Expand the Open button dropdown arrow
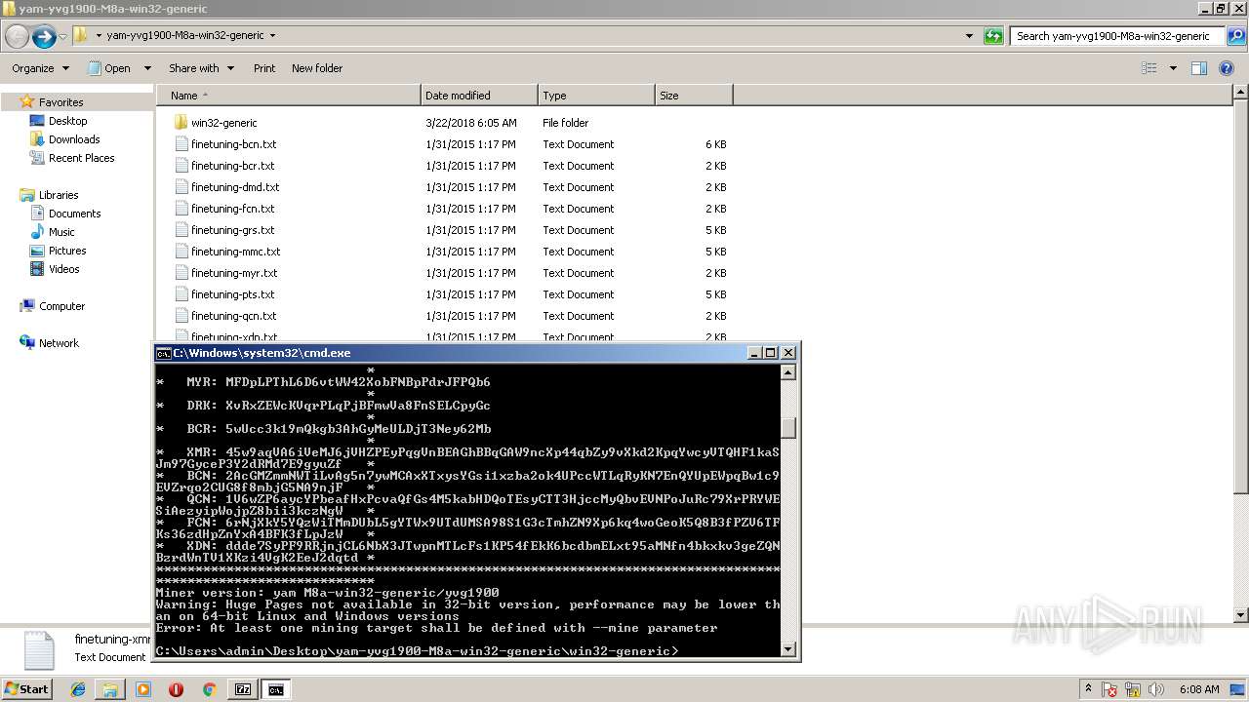The image size is (1249, 702). pos(147,68)
